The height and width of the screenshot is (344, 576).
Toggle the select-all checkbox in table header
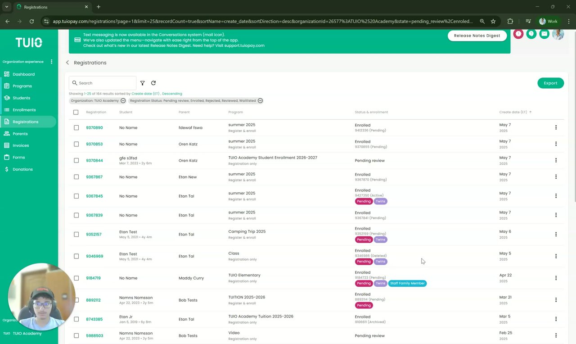(x=76, y=112)
